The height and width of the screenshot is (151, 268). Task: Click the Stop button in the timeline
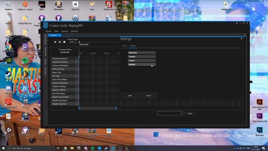(x=64, y=42)
